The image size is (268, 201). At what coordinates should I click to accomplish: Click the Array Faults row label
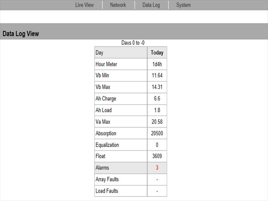107,179
